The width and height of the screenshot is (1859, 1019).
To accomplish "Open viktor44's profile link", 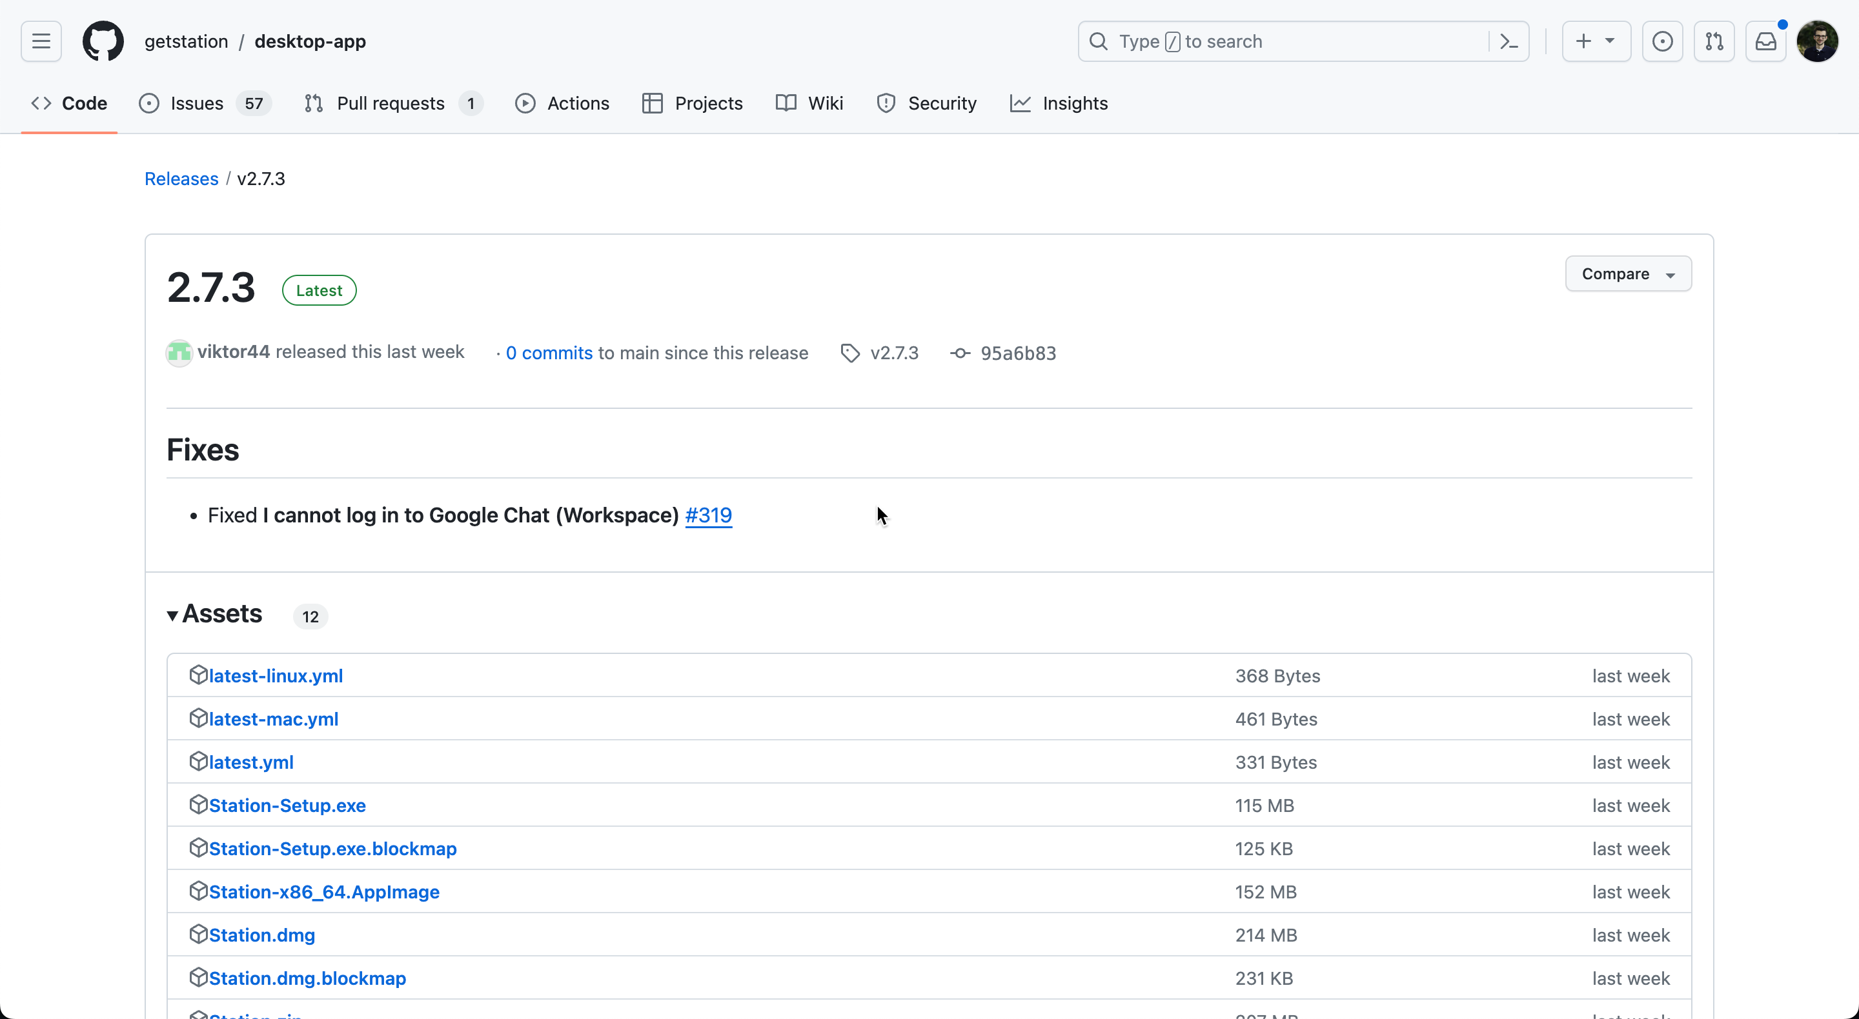I will click(x=233, y=352).
